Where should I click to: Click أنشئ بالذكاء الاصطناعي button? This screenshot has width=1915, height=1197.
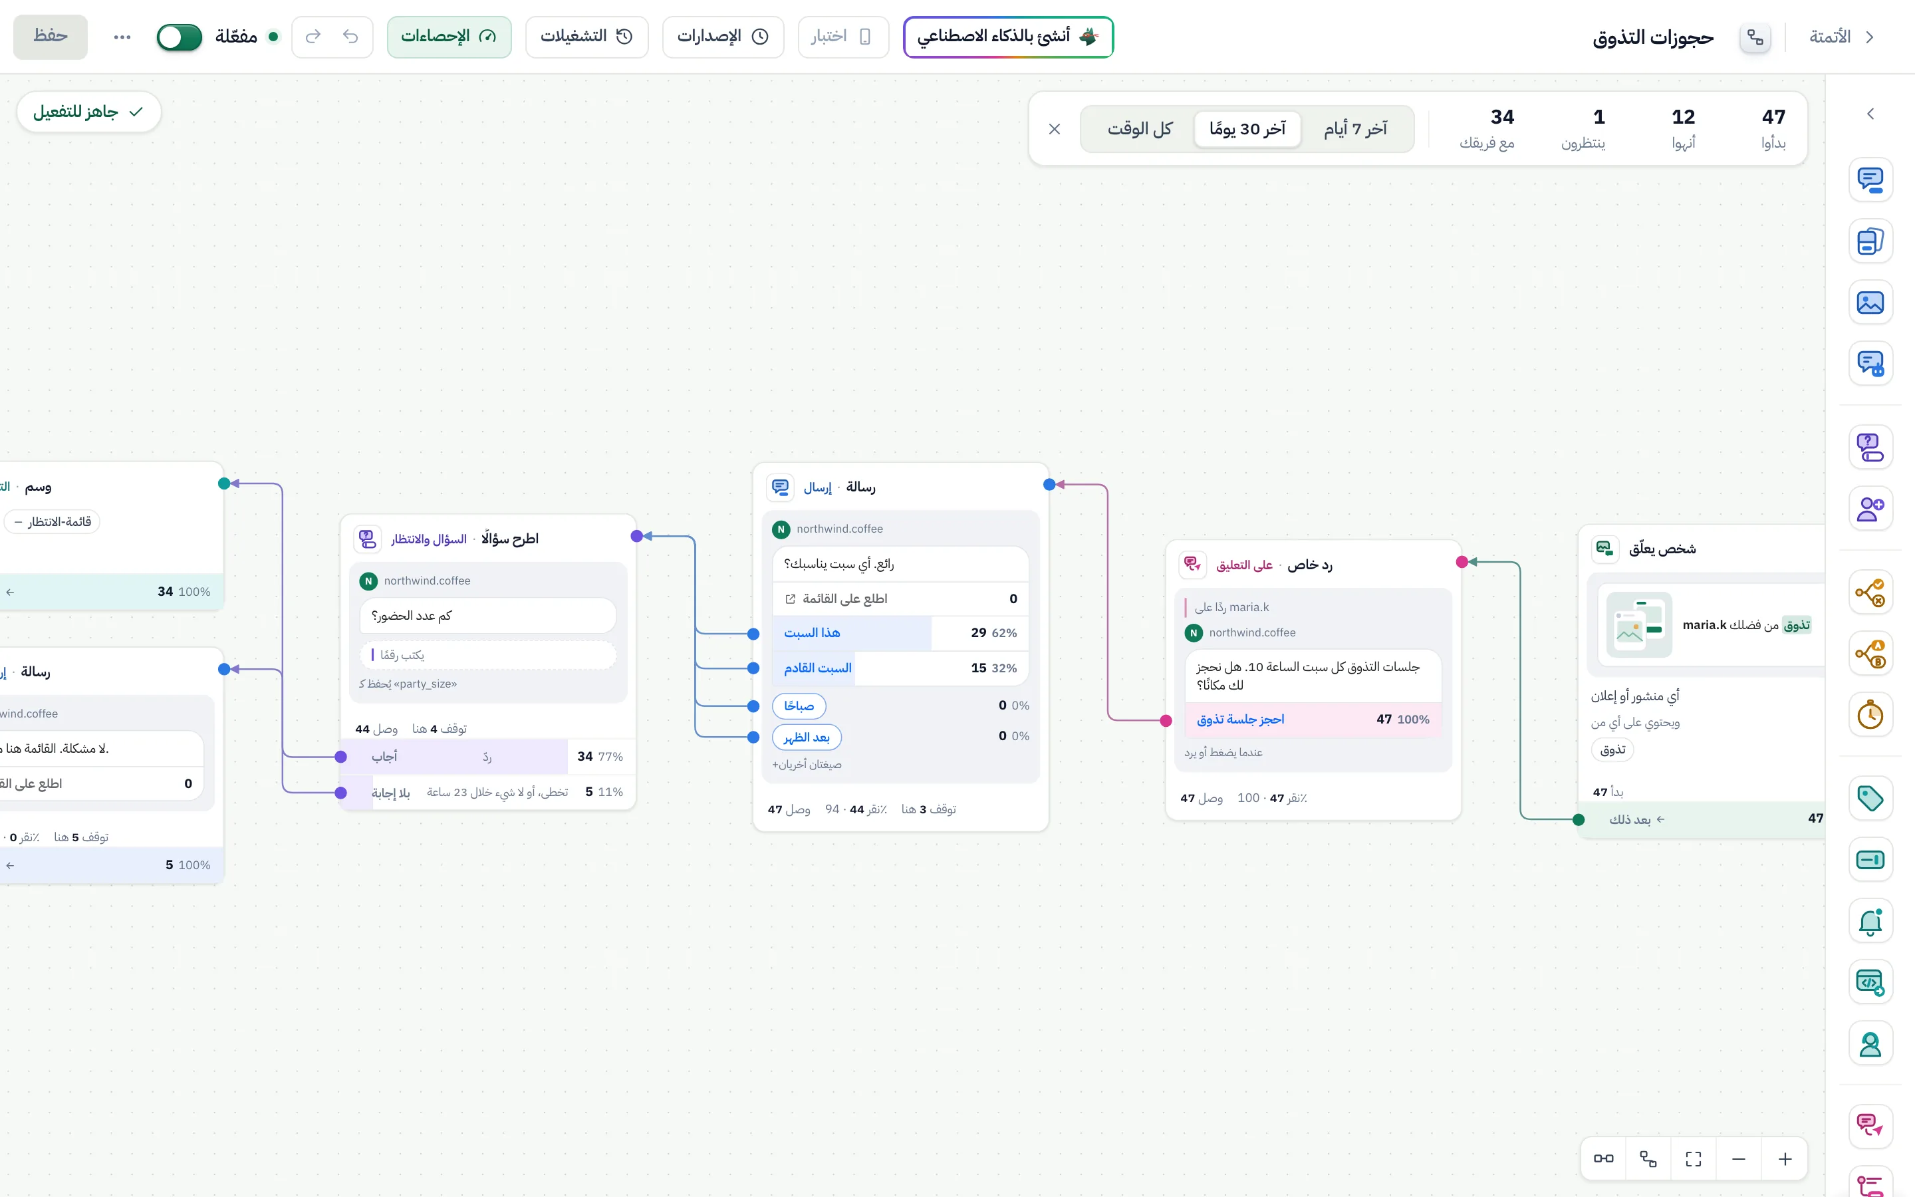click(x=1008, y=37)
